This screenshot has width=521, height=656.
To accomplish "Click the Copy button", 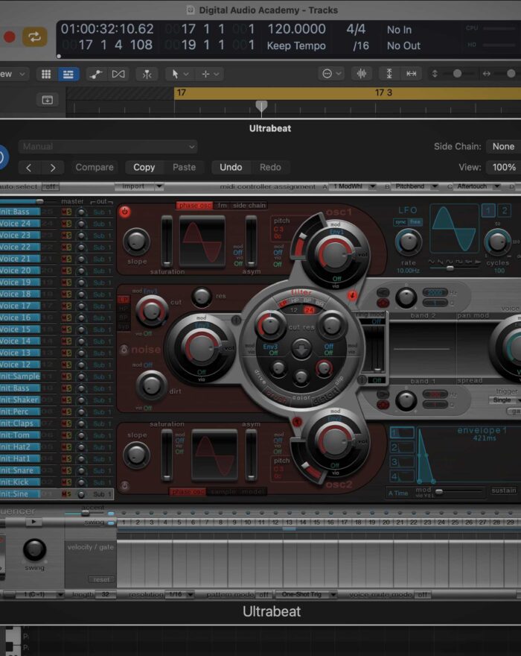I will [x=144, y=167].
